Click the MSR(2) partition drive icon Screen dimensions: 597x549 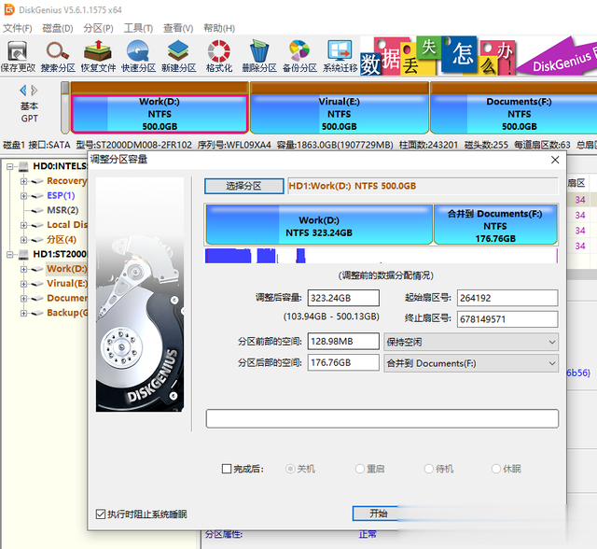click(37, 210)
